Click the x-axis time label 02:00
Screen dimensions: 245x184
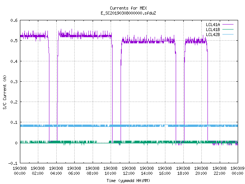click(38, 173)
